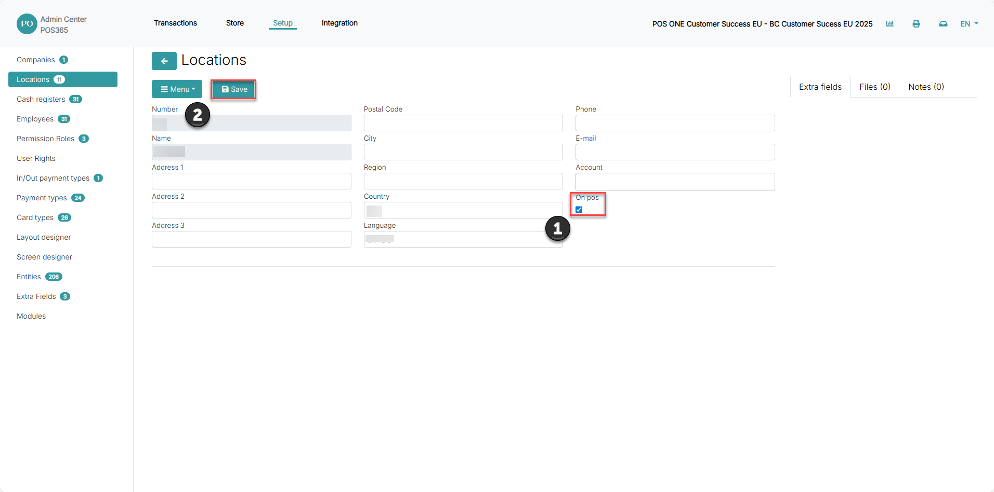Switch to the Extra fields tab

pyautogui.click(x=820, y=87)
